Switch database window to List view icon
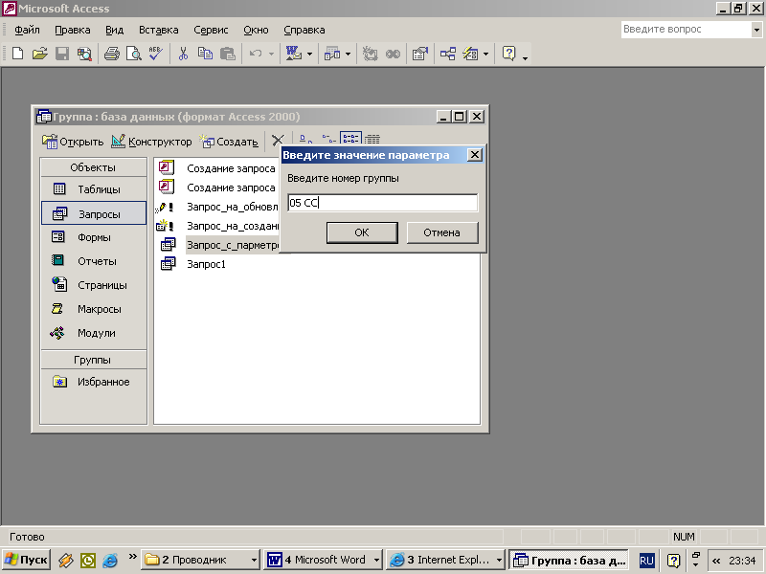 pos(350,139)
